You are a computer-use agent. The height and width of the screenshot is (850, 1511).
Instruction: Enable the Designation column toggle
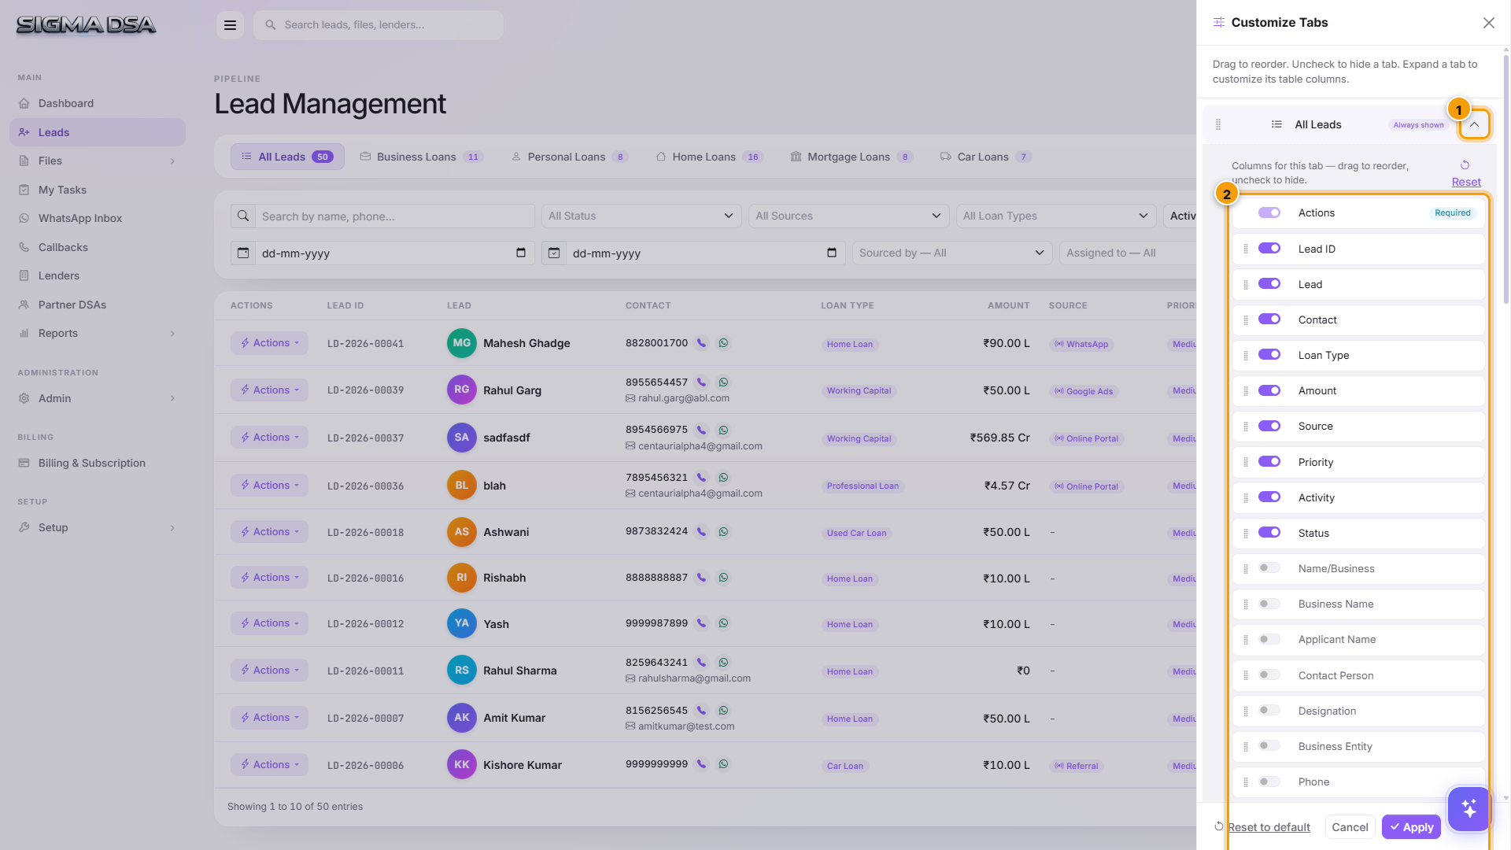[1269, 710]
